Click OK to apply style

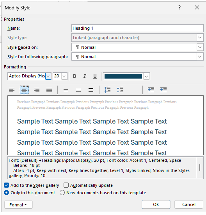click(x=156, y=204)
